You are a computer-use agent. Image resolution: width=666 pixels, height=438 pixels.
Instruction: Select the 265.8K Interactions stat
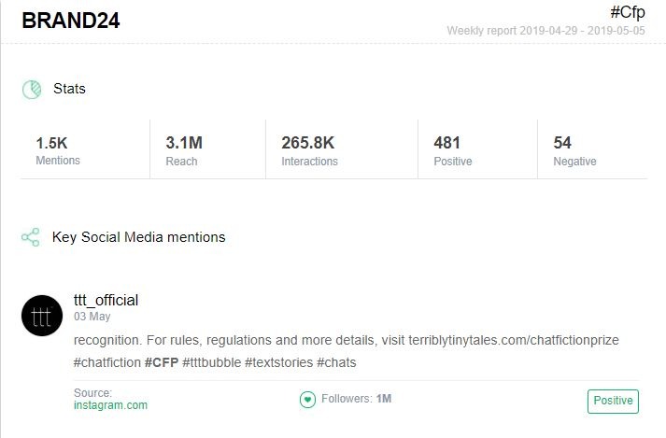309,150
